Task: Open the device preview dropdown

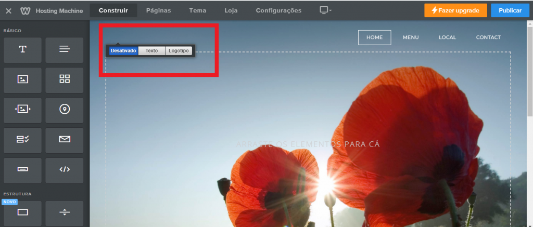Action: point(325,10)
